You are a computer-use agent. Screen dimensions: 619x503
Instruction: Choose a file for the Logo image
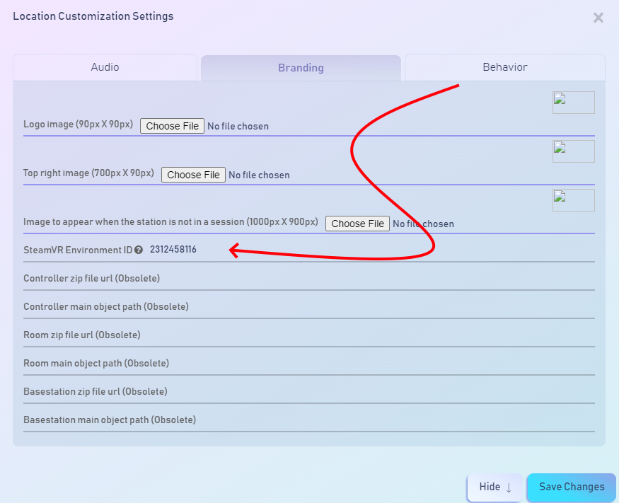pos(172,126)
